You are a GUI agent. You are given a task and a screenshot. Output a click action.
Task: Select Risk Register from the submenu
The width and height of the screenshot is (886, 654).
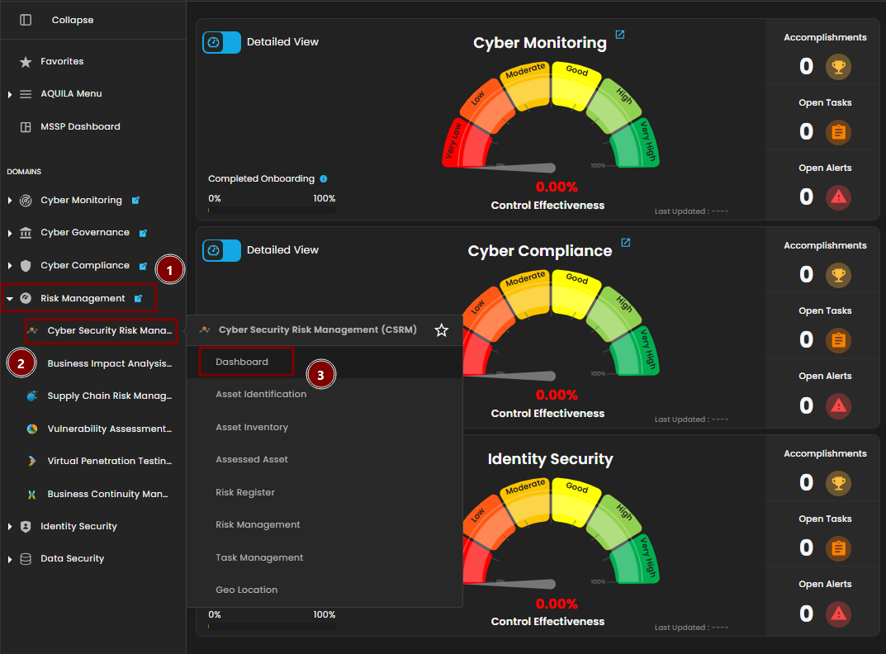tap(245, 492)
